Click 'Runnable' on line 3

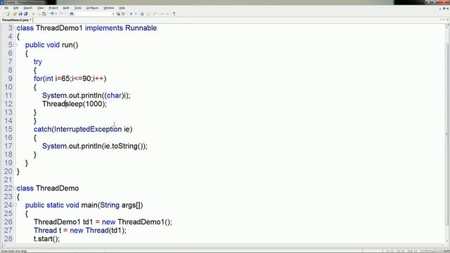click(x=141, y=28)
